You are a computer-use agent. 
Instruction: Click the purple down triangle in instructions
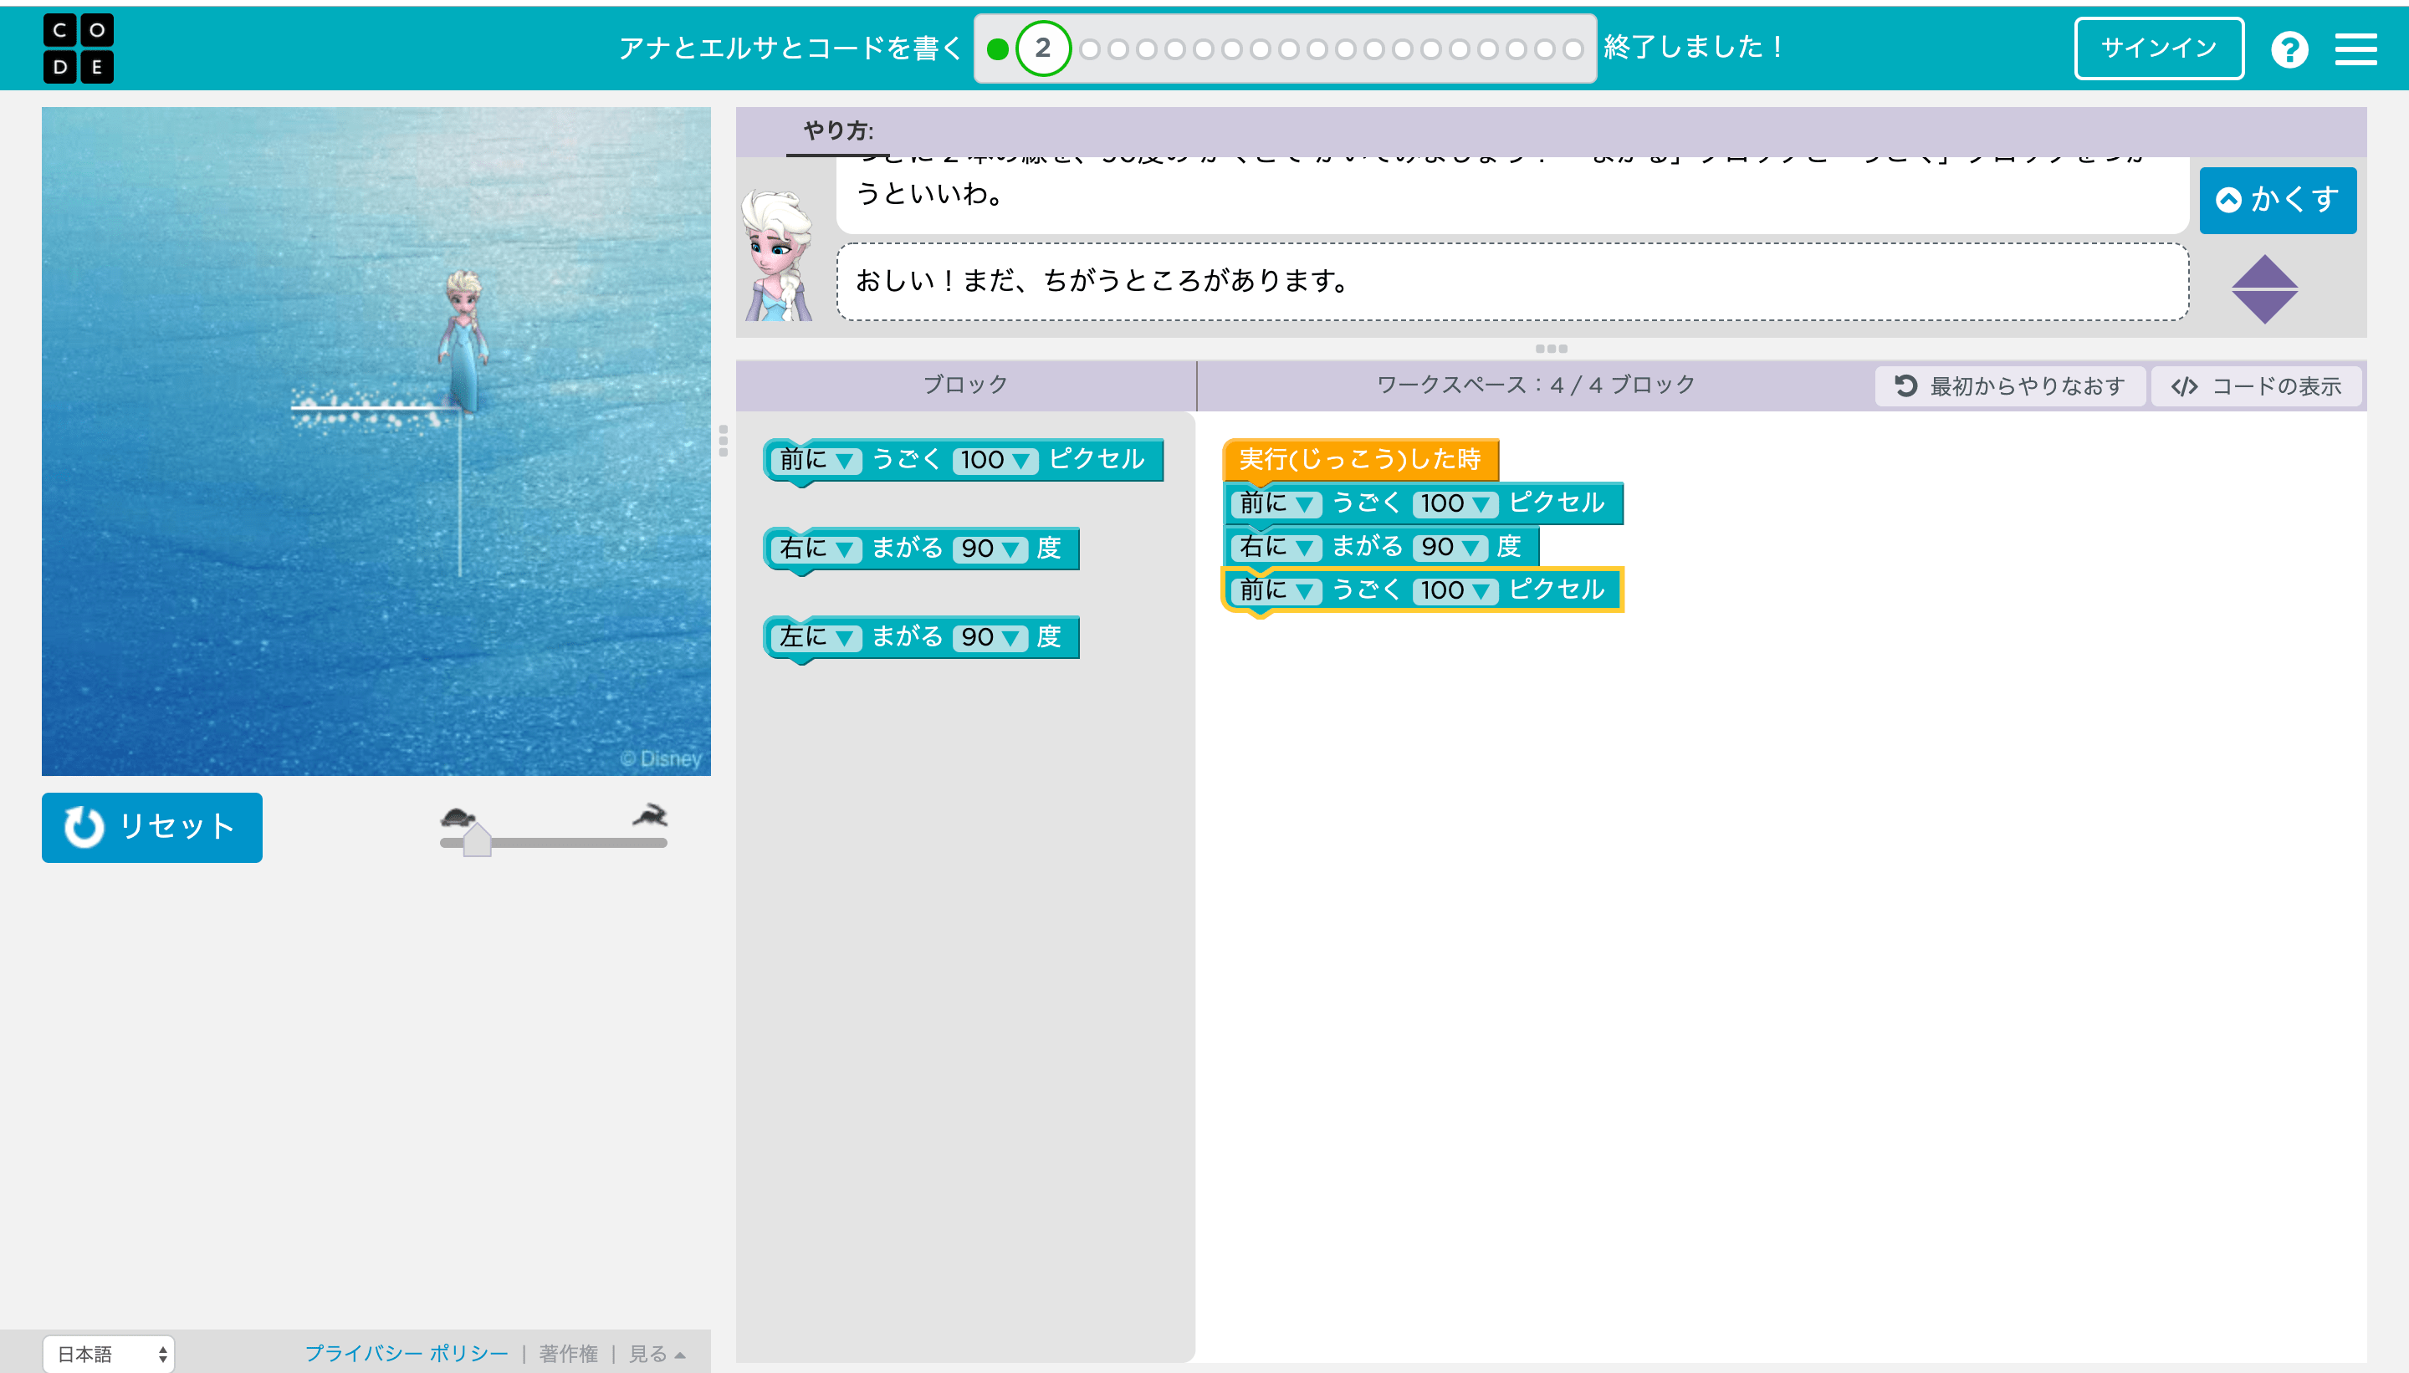coord(2263,309)
